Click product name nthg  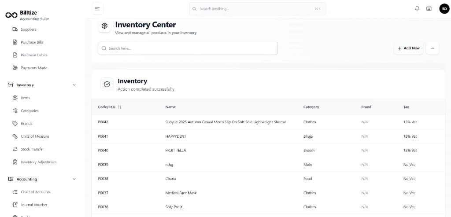pyautogui.click(x=169, y=165)
